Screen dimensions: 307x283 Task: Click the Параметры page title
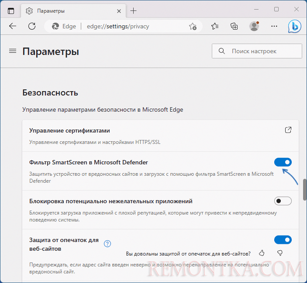pos(51,51)
